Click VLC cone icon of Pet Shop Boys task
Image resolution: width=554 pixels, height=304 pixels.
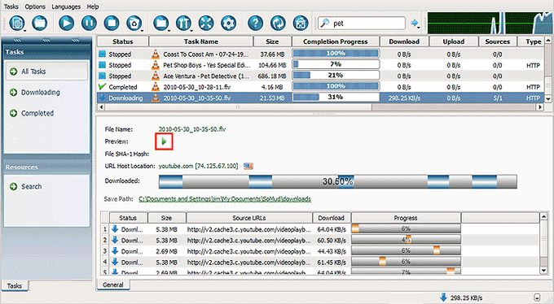click(x=156, y=65)
